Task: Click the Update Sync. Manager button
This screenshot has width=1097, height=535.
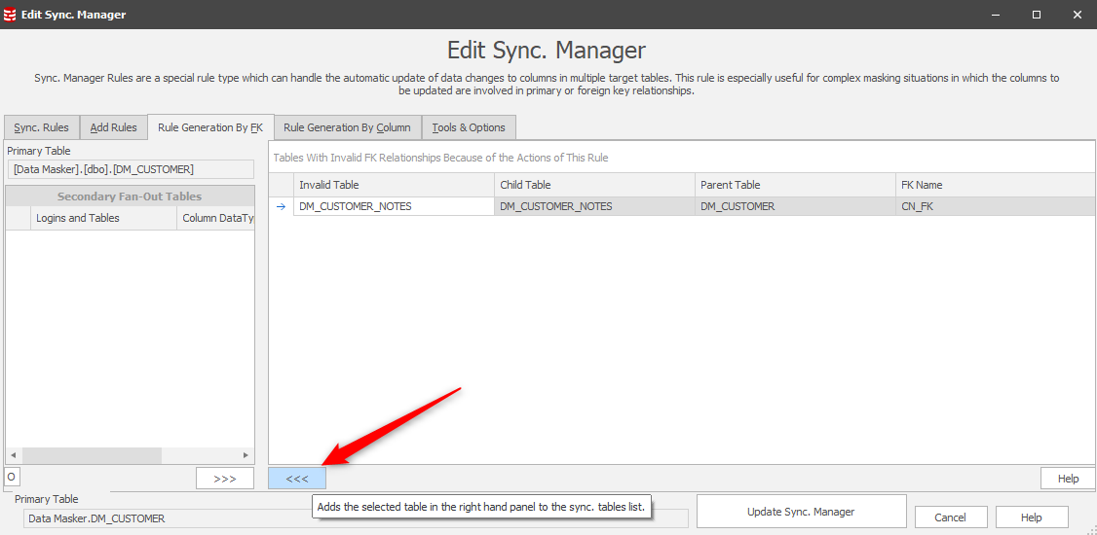Action: click(x=801, y=512)
